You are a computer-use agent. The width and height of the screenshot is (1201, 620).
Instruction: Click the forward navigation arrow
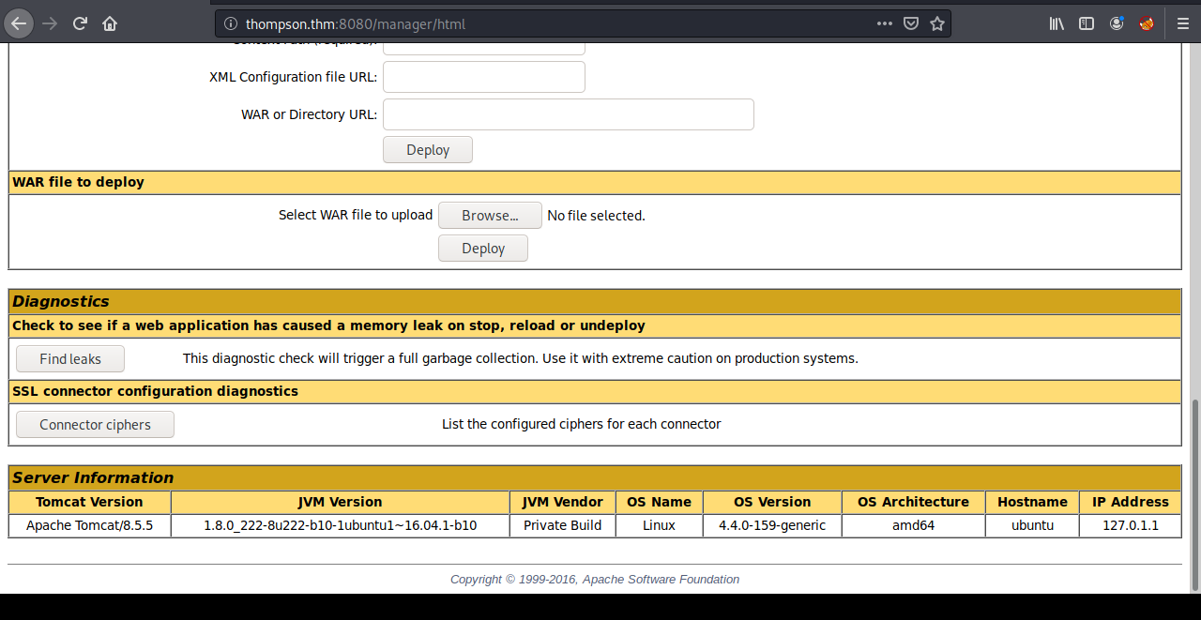pos(50,23)
